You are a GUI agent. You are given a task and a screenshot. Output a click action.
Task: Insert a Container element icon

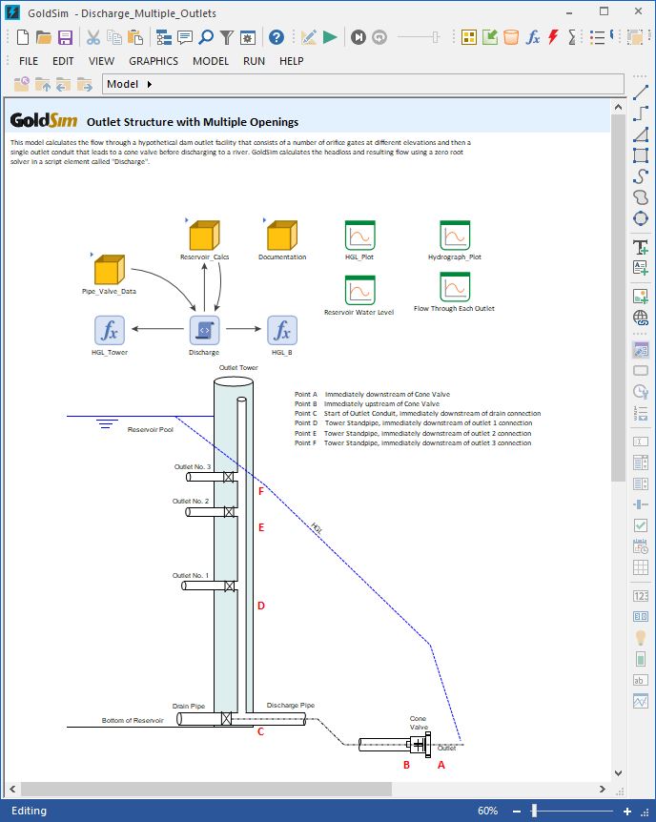click(469, 37)
